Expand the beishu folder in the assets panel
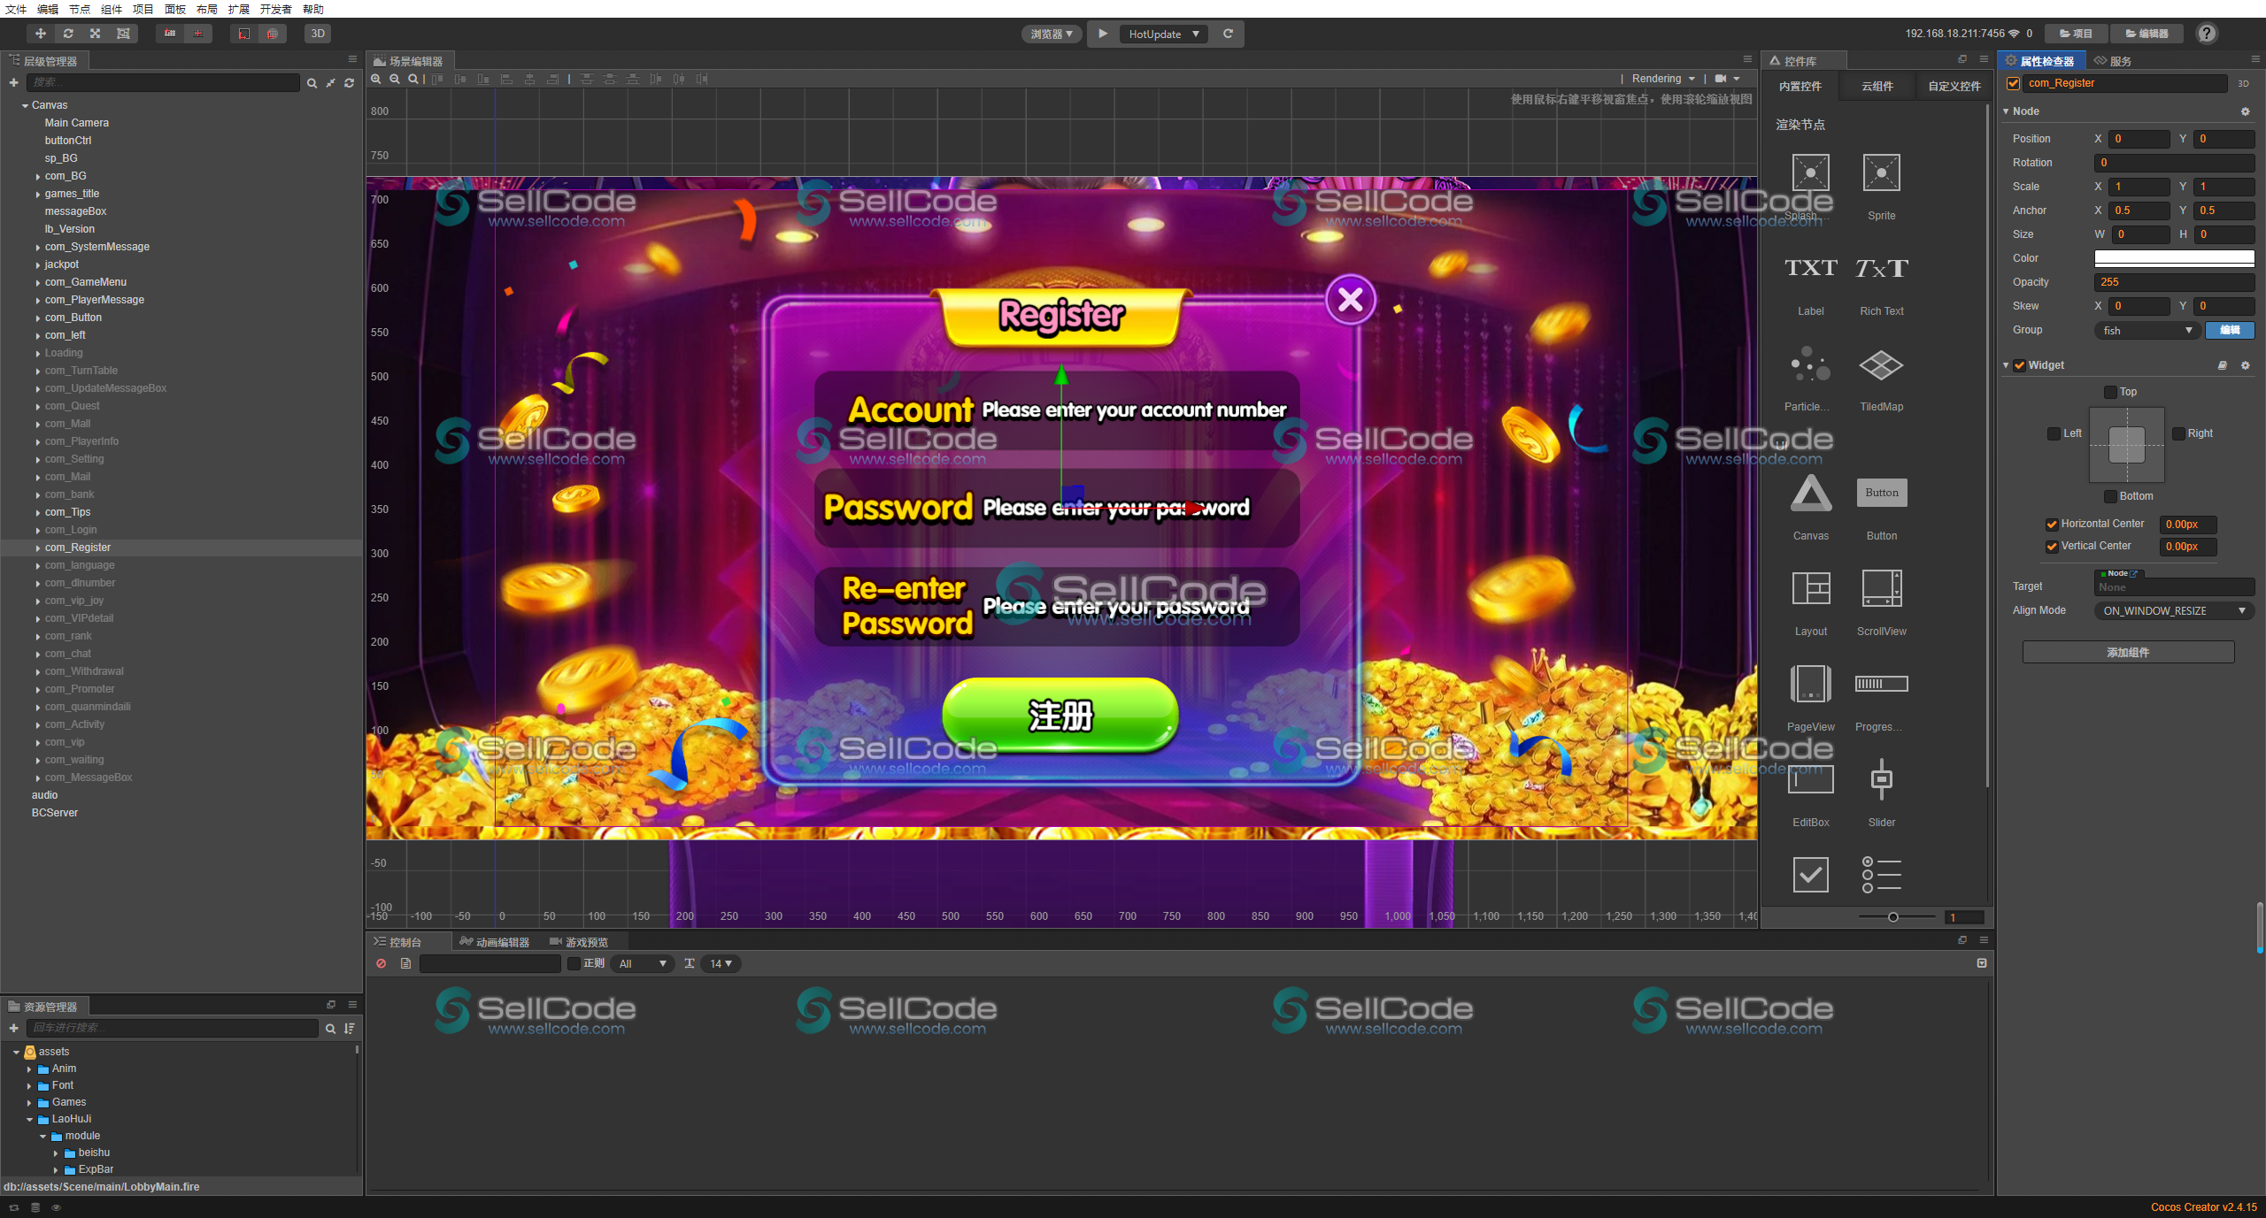2266x1218 pixels. point(57,1153)
